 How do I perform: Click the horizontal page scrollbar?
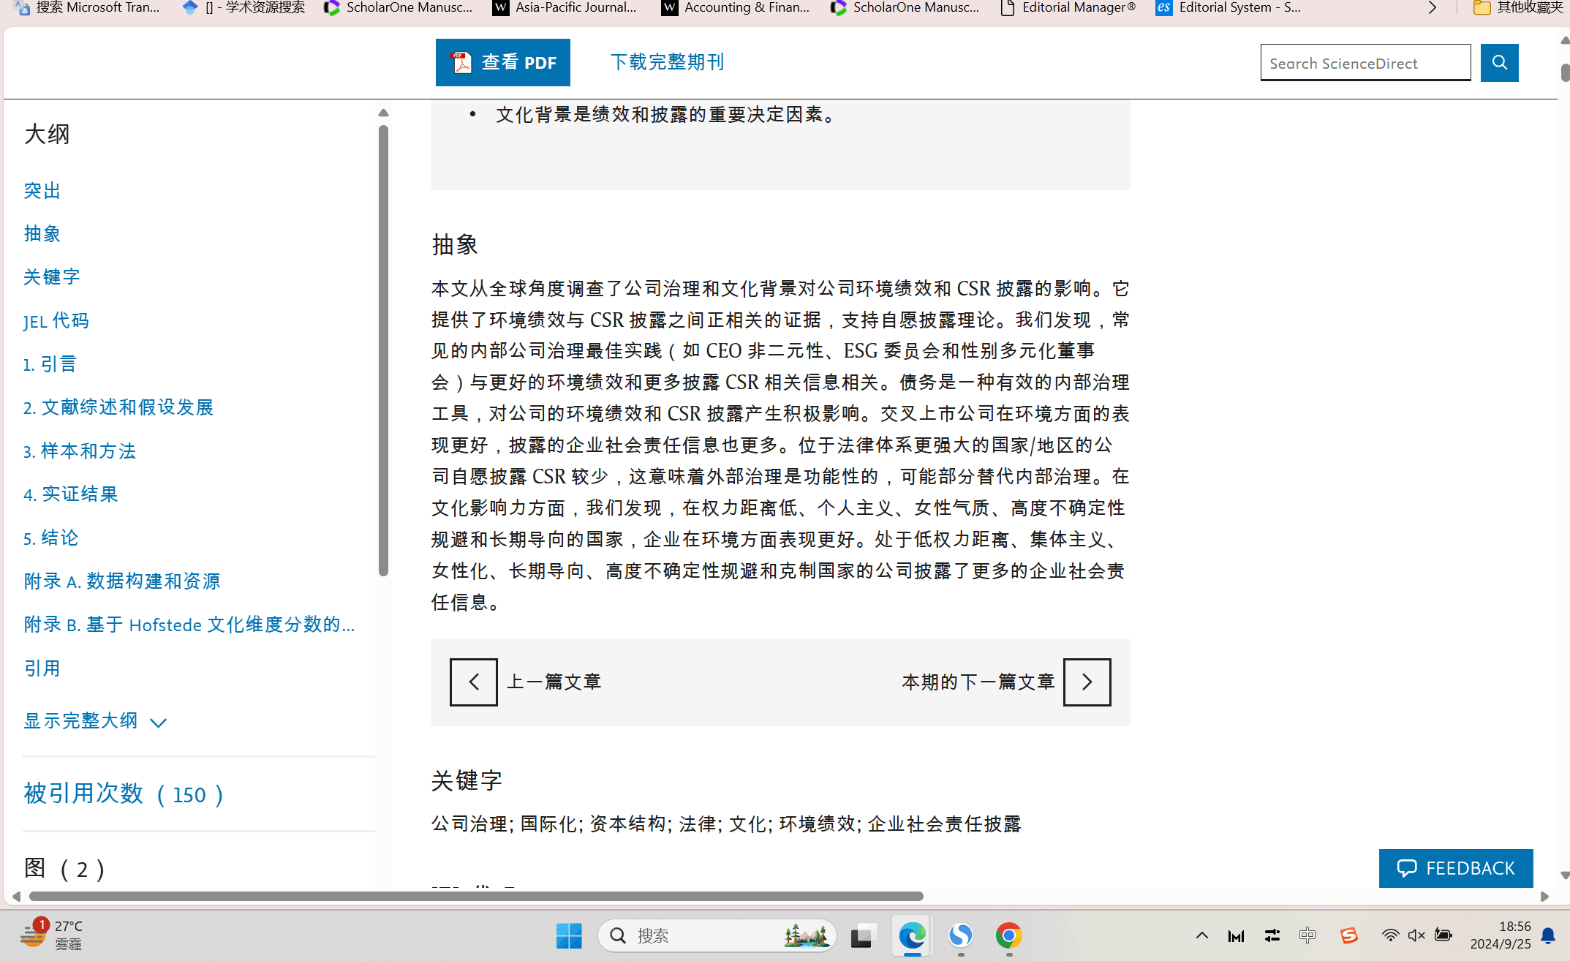click(x=475, y=896)
